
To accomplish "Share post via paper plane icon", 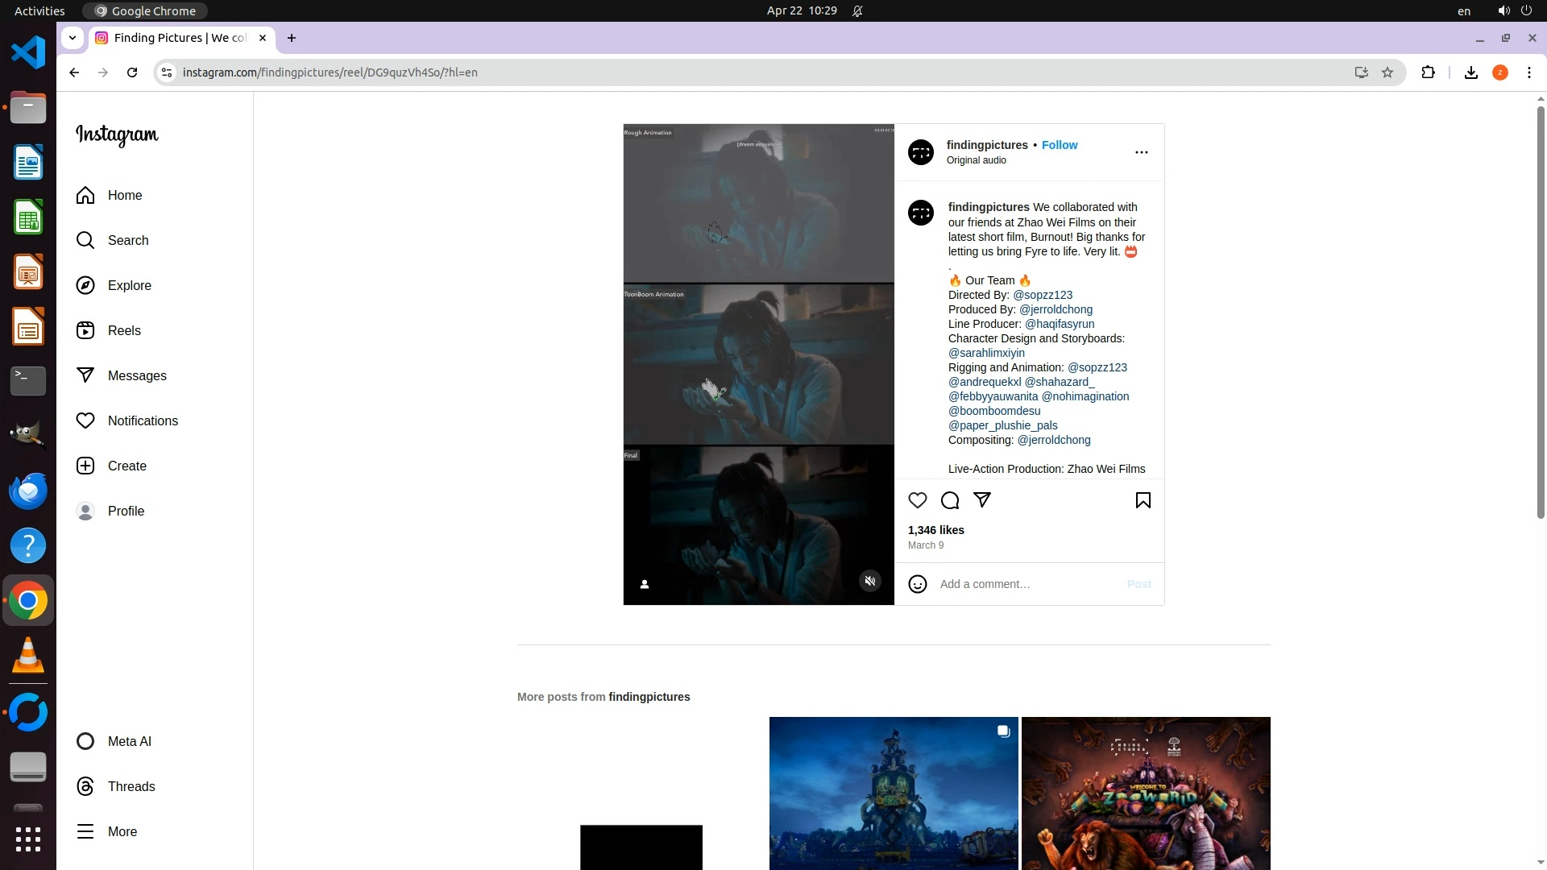I will (x=981, y=500).
